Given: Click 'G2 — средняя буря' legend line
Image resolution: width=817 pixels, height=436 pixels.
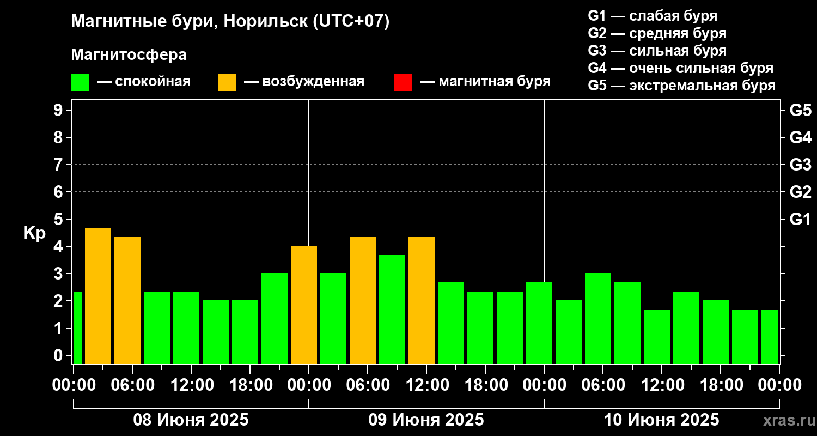Looking at the screenshot, I should point(657,33).
